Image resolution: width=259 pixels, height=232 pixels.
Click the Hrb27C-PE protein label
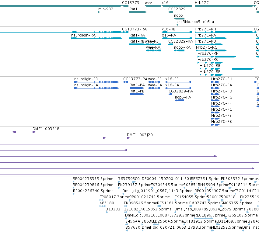[222, 122]
